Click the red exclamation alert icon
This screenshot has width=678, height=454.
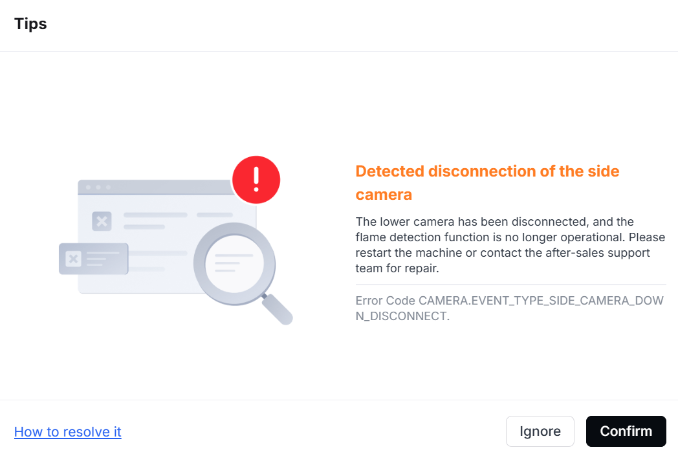(256, 179)
